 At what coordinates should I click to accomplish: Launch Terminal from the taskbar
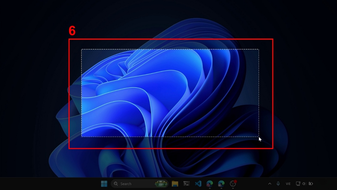pos(186,184)
